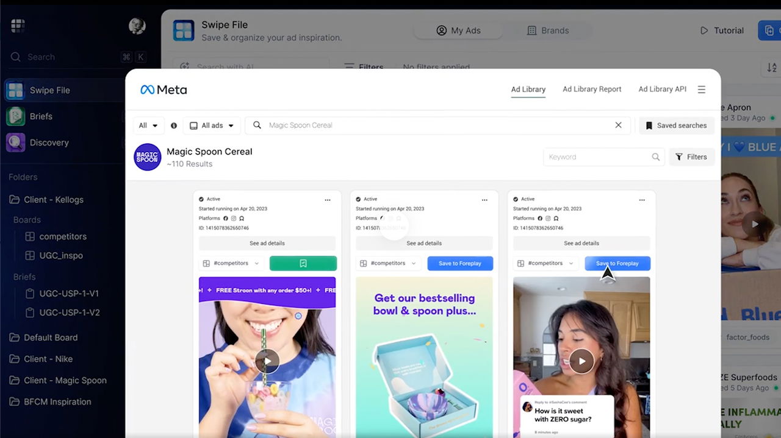Save third ad to Foreplay
The height and width of the screenshot is (438, 781).
pyautogui.click(x=617, y=263)
